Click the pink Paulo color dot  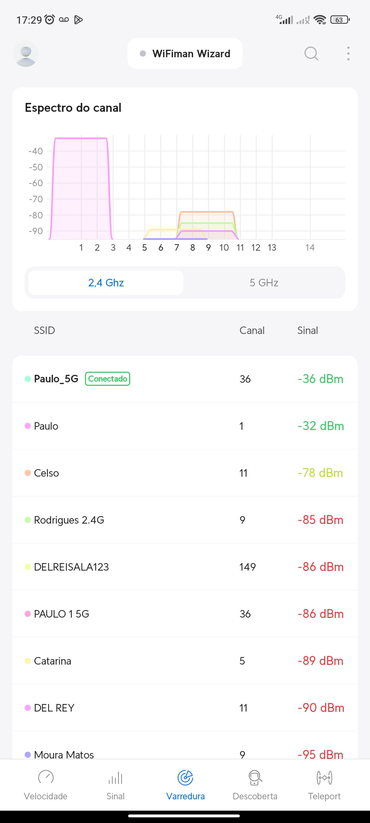pyautogui.click(x=28, y=426)
